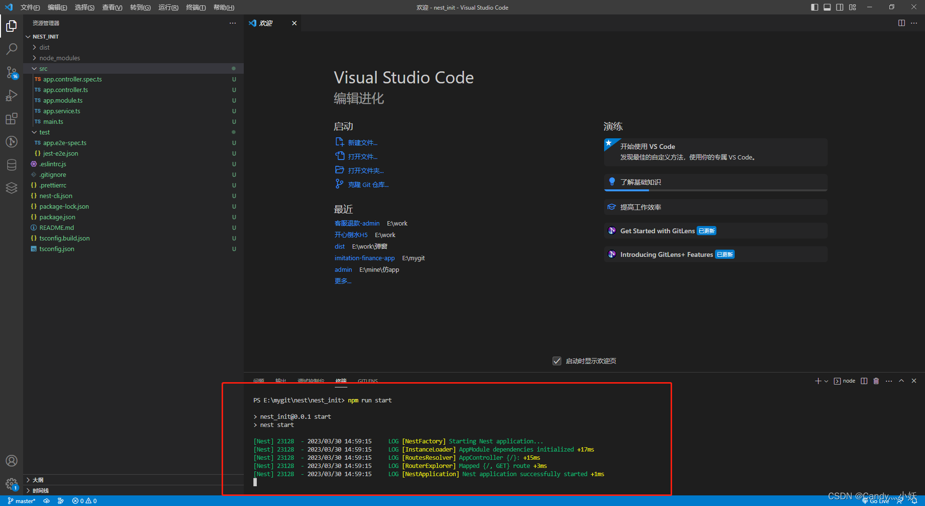Click the 克隆 Git 仓库 link
This screenshot has width=925, height=506.
point(368,184)
